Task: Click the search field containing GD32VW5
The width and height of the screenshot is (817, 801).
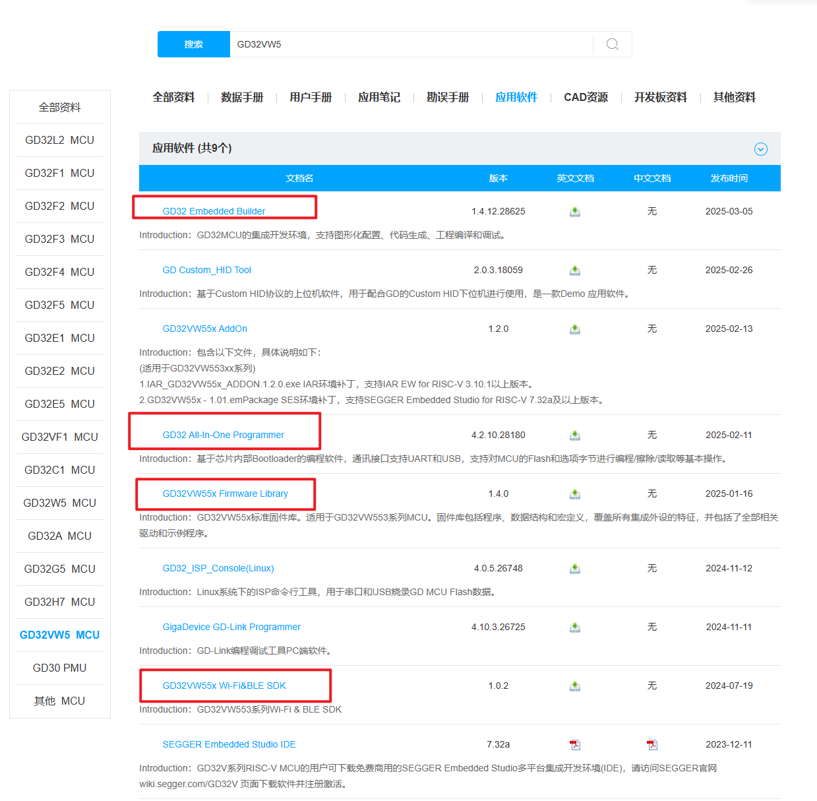Action: tap(409, 44)
